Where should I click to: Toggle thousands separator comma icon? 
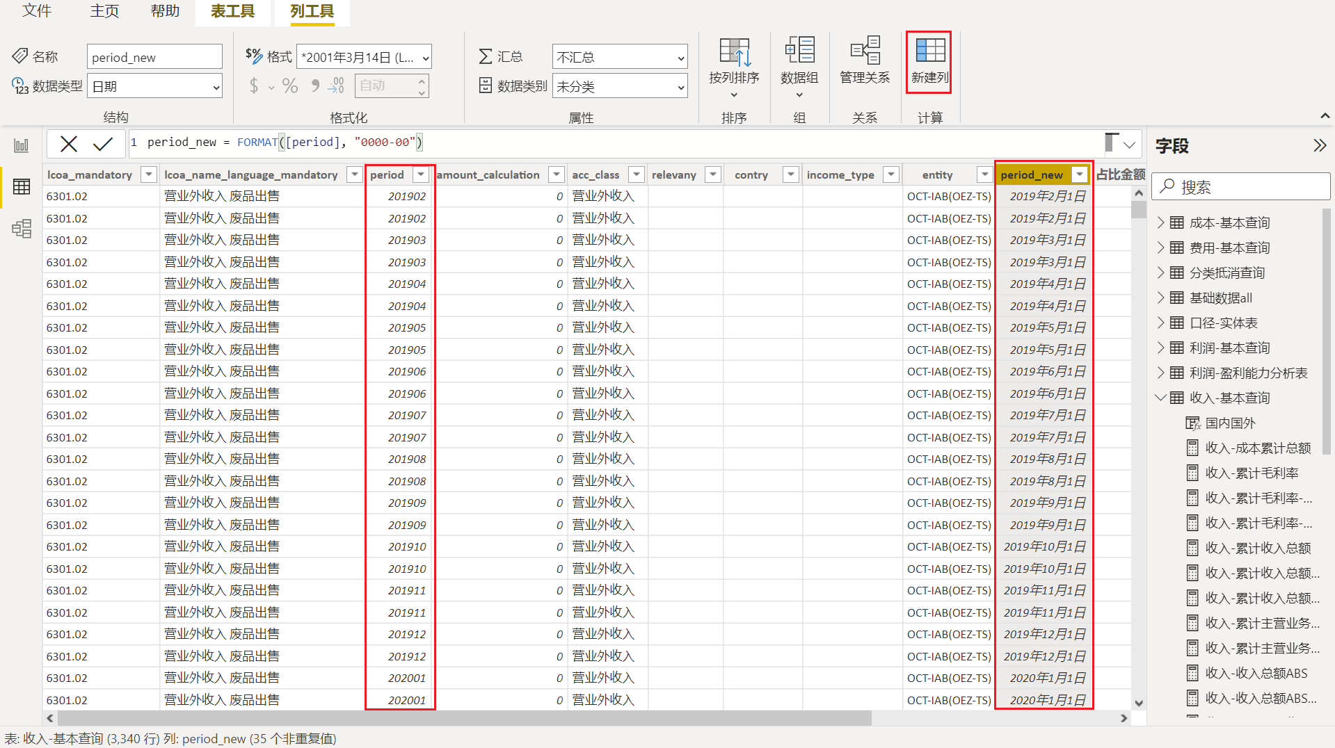click(314, 86)
